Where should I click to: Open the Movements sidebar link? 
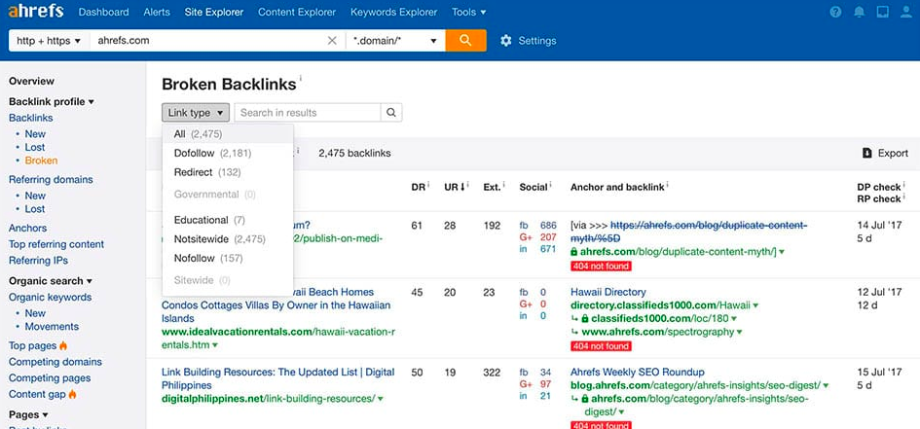click(x=52, y=327)
